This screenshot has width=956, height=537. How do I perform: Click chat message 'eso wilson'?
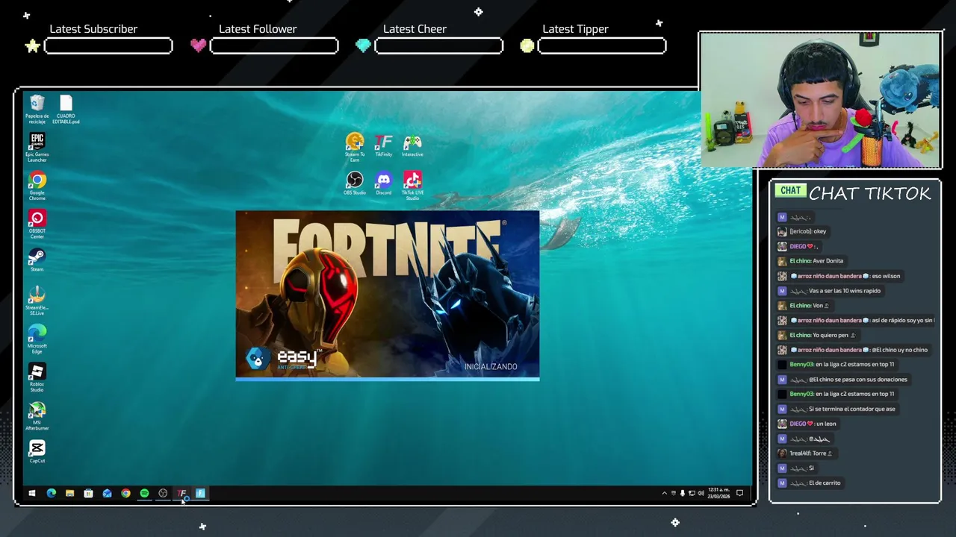coord(886,276)
